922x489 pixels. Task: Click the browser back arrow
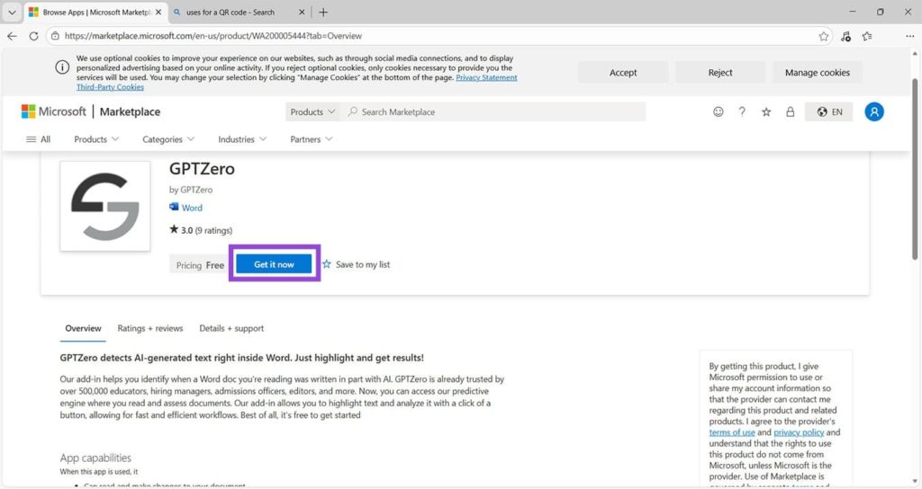[12, 36]
